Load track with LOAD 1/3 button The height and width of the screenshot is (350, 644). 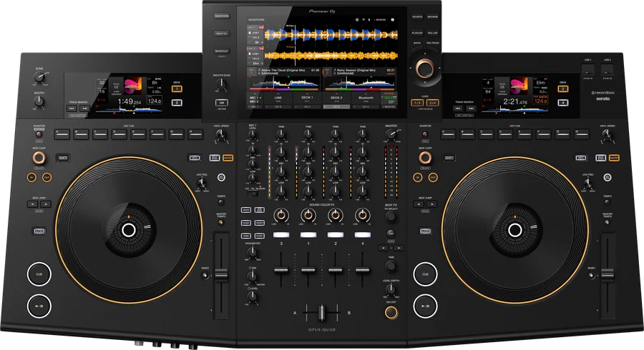pyautogui.click(x=417, y=103)
